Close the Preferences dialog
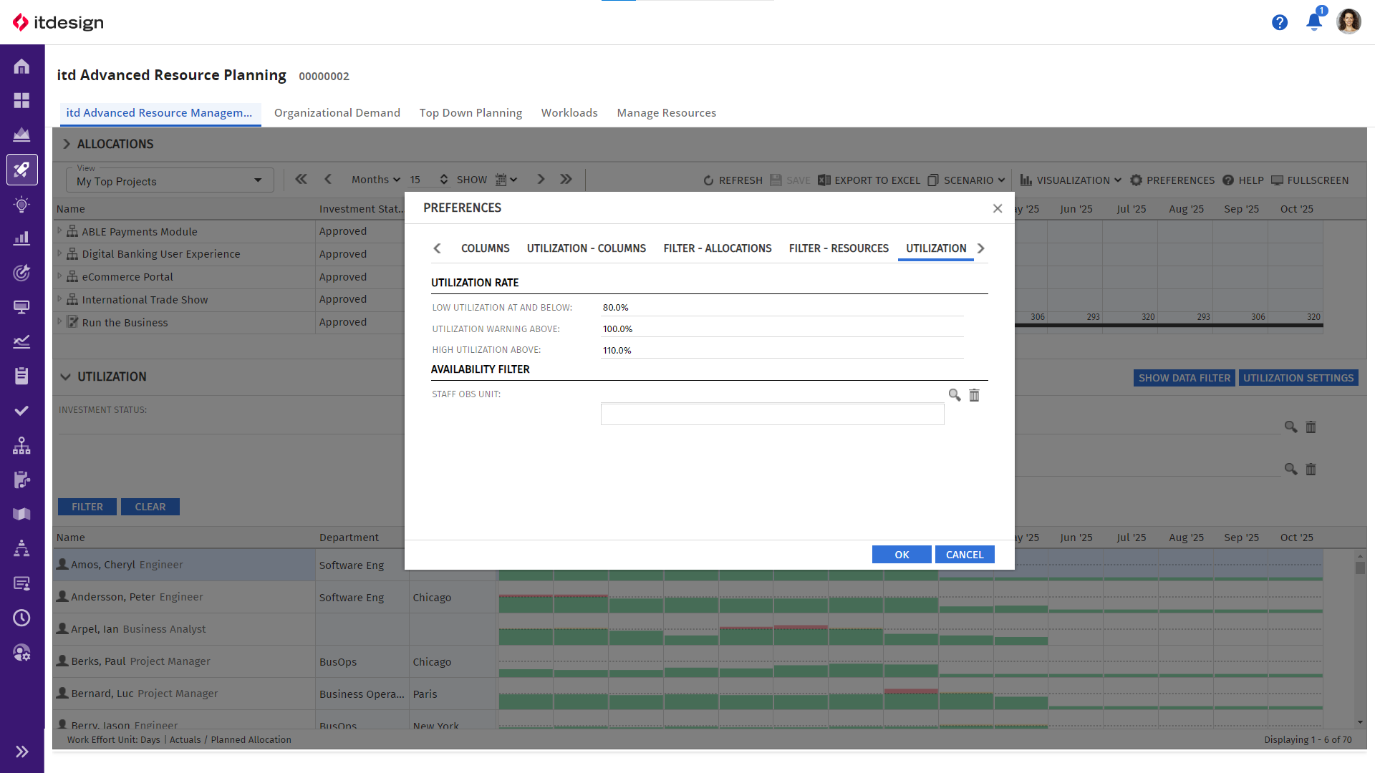 (x=997, y=208)
